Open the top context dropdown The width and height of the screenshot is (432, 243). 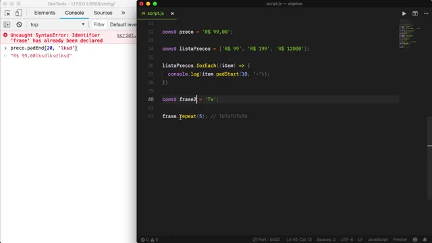tap(57, 24)
